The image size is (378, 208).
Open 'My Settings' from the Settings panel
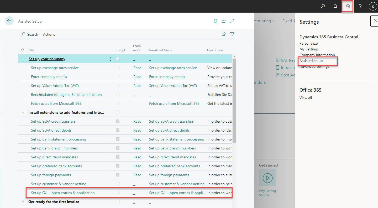pyautogui.click(x=309, y=49)
